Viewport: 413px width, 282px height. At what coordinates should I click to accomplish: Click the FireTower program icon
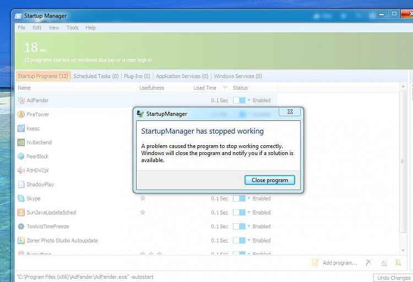click(x=21, y=114)
